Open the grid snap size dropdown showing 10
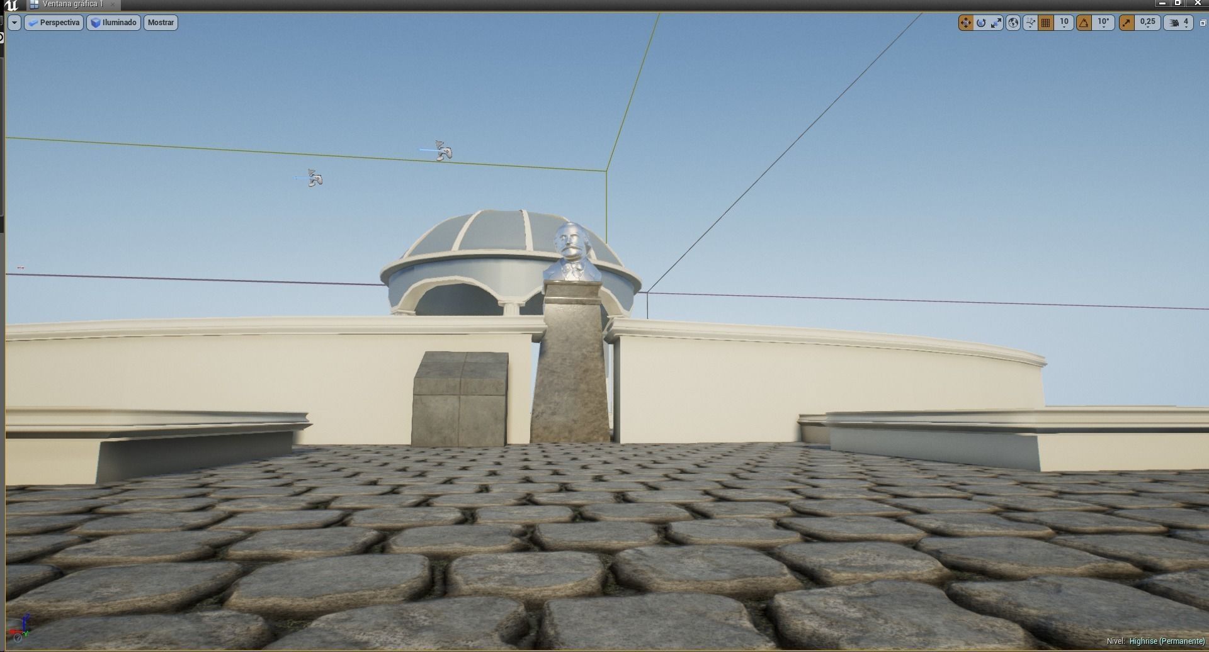 tap(1064, 23)
